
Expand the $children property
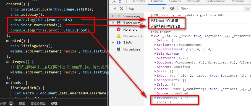155,45
